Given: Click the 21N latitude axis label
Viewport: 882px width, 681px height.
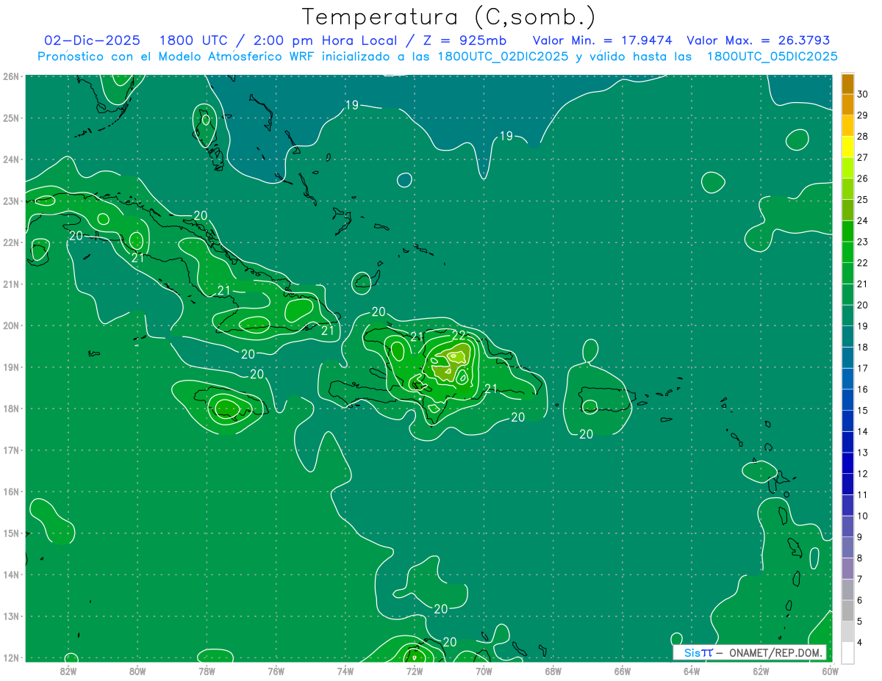Looking at the screenshot, I should pos(11,284).
